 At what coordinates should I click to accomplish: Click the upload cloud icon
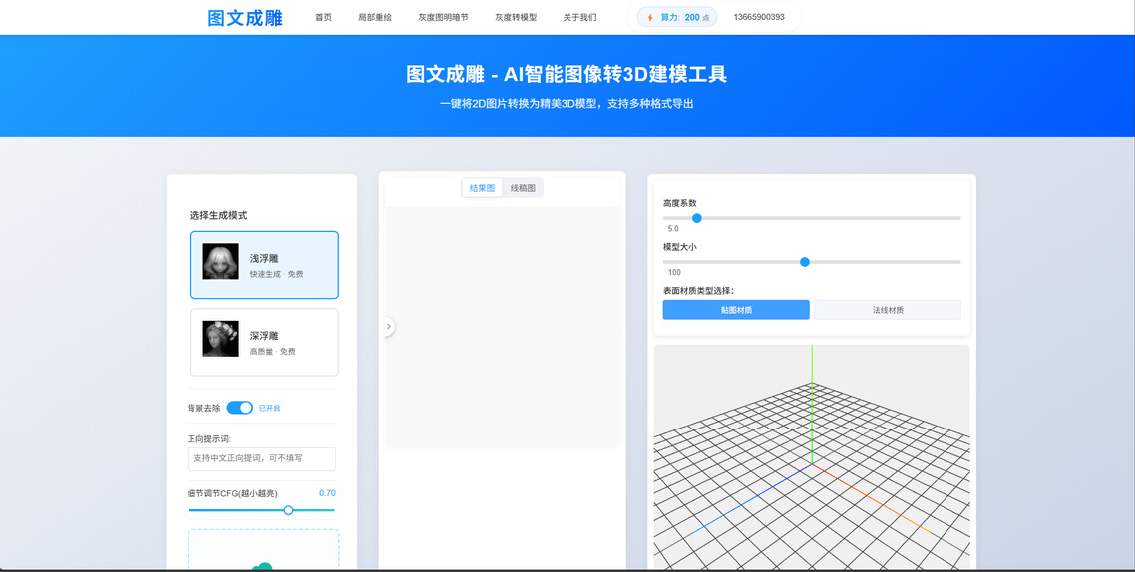coord(263,567)
